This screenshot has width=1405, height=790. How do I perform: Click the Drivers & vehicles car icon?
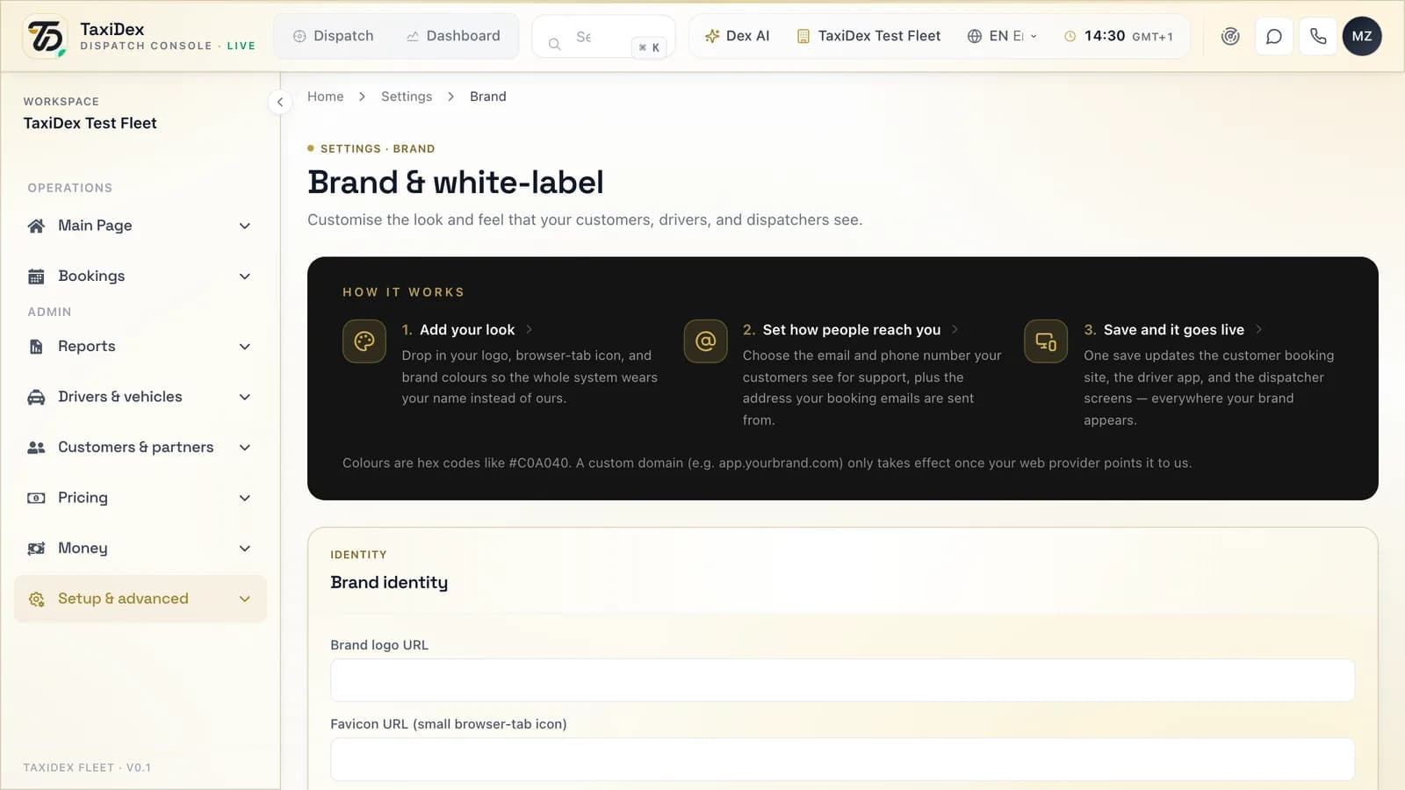[36, 397]
